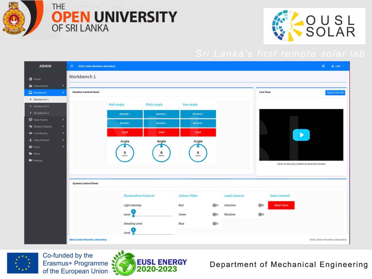
Task: Expand the Experiments menu chevron
Action: coord(63,86)
